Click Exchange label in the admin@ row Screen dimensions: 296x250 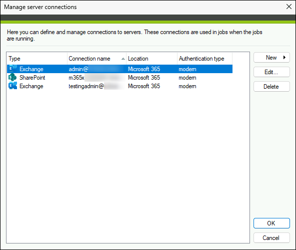[x=31, y=69]
